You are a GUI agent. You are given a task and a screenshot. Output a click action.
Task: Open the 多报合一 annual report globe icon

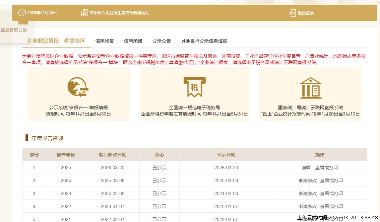(78, 87)
